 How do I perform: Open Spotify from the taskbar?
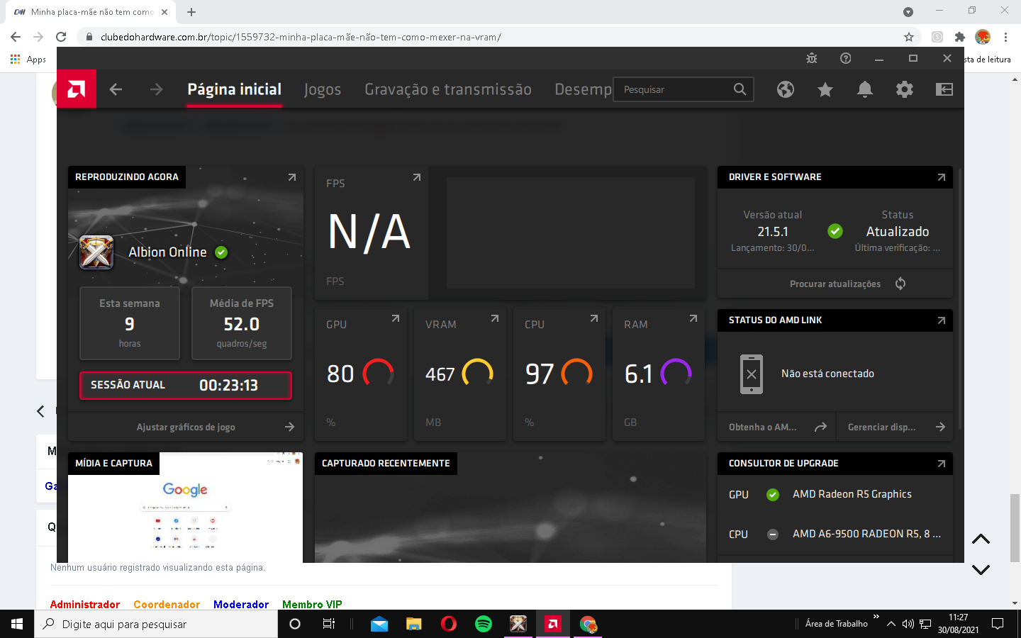point(484,624)
